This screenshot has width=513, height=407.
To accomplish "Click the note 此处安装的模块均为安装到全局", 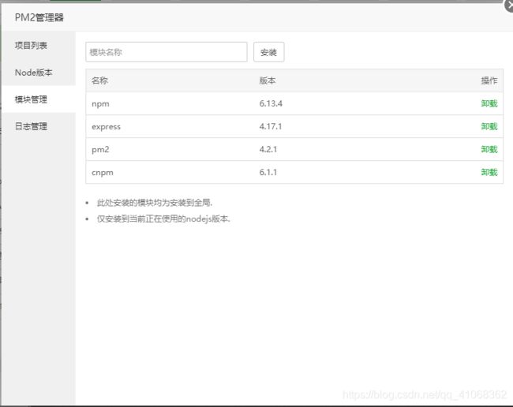I will coord(155,203).
